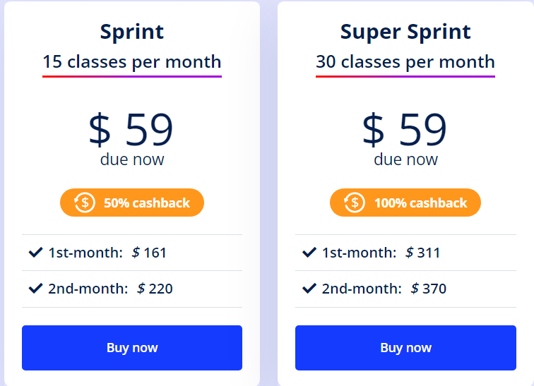Click the Sprint plan heading
The image size is (534, 386).
(132, 32)
